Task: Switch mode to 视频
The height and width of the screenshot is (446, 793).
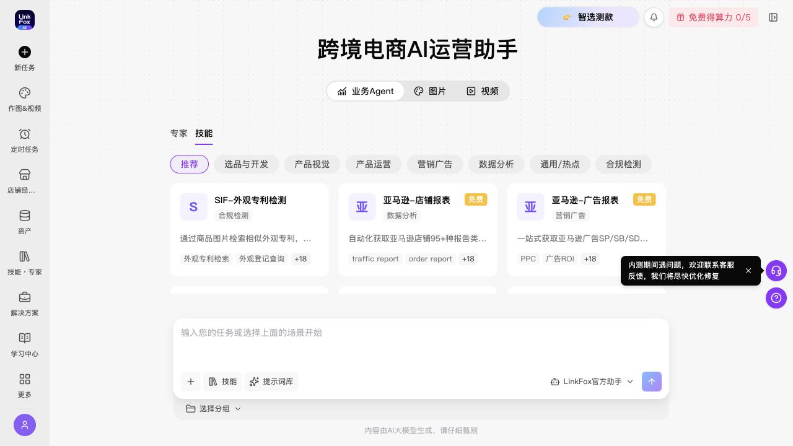Action: [x=483, y=91]
